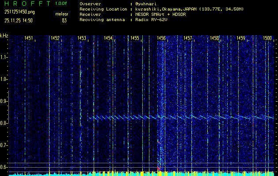The width and height of the screenshot is (278, 176).
Task: Select the 1453 time marker
Action: click(x=81, y=38)
